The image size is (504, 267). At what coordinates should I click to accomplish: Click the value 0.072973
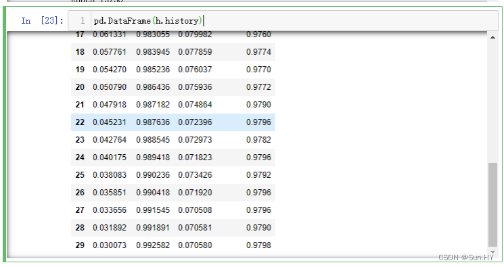tap(195, 140)
